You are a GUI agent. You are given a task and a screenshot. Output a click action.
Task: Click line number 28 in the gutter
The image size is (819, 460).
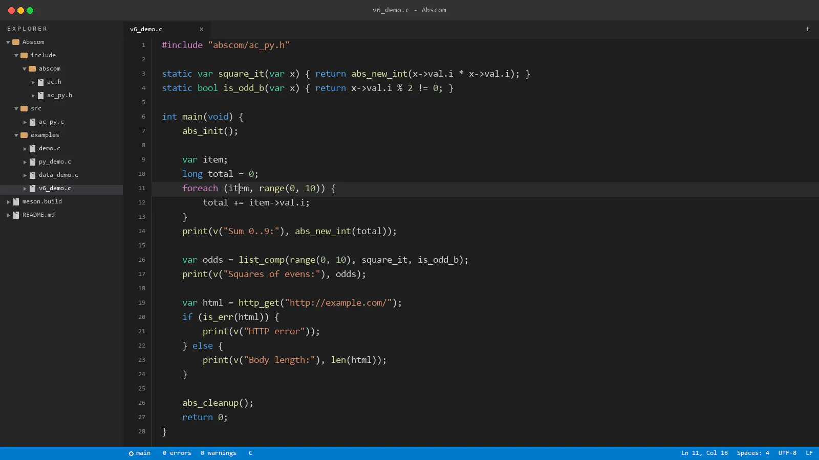(142, 431)
